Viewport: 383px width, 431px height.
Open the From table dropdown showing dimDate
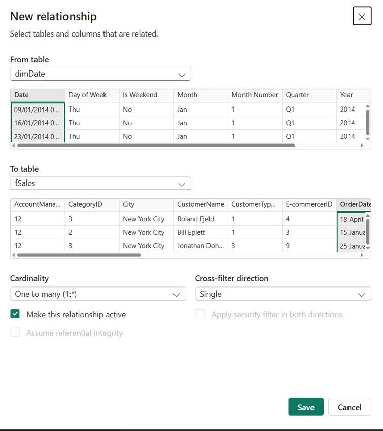tap(100, 74)
